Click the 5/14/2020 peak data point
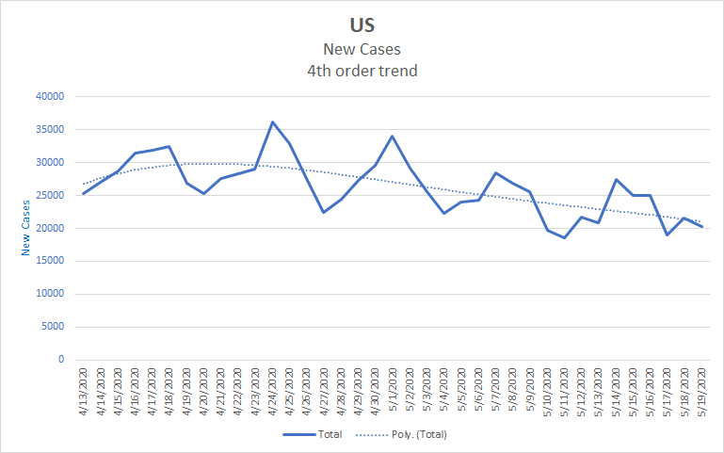Image resolution: width=724 pixels, height=453 pixels. click(x=616, y=180)
